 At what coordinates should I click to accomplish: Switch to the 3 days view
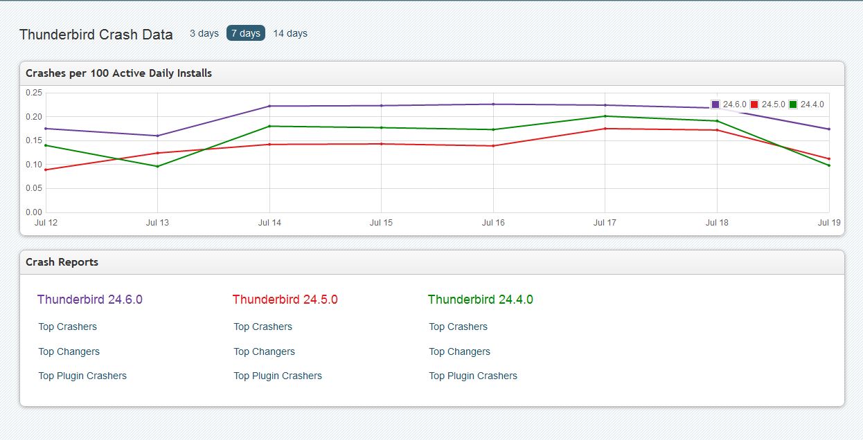coord(204,33)
